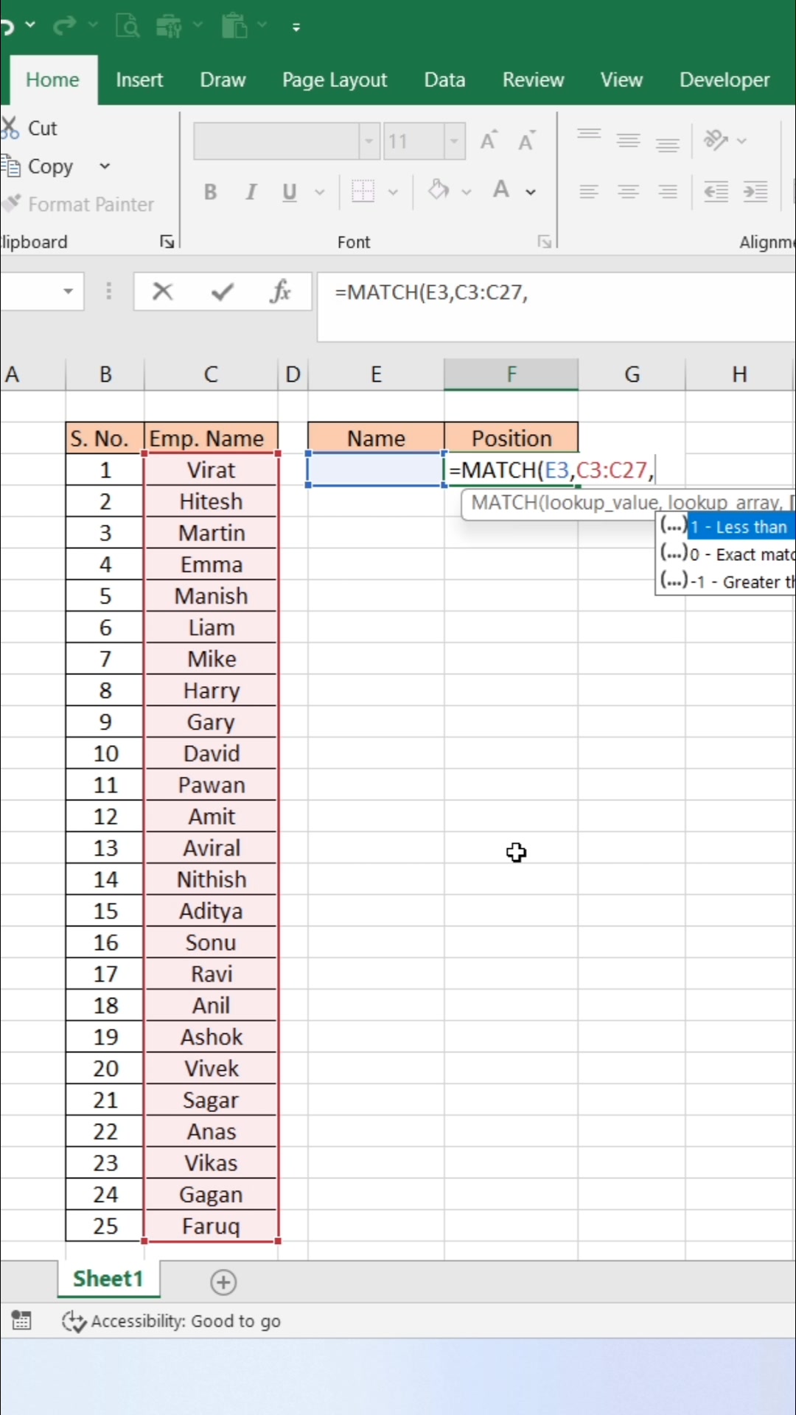Click MATCH function name in the formula tooltip
Viewport: 796px width, 1415px height.
pyautogui.click(x=505, y=503)
